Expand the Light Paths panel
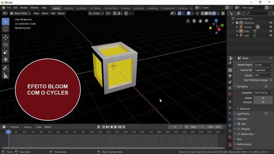This screenshot has height=154, width=274. [243, 114]
